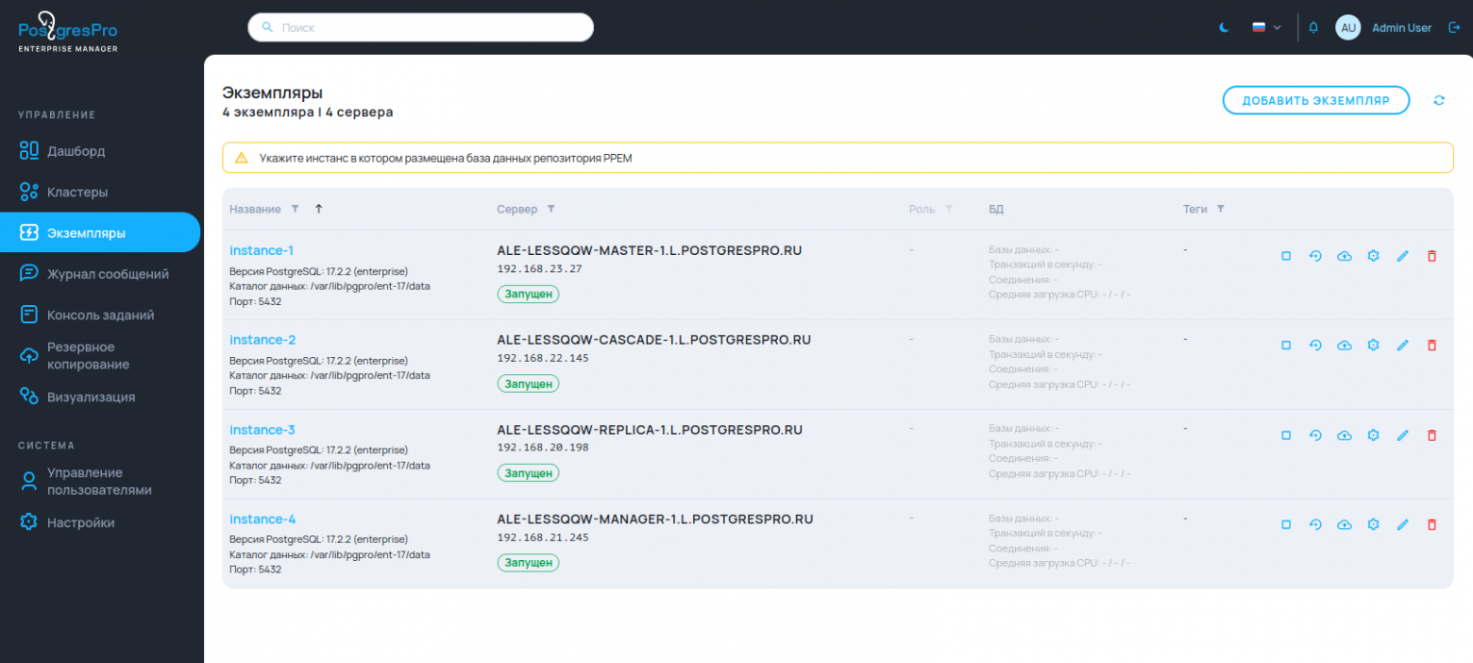Open backup cloud icon for Instance-2
1473x663 pixels.
1345,346
